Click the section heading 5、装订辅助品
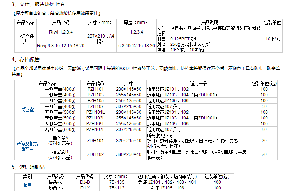Image resolution: width=283 pixels, height=192 pixels. click(x=28, y=167)
